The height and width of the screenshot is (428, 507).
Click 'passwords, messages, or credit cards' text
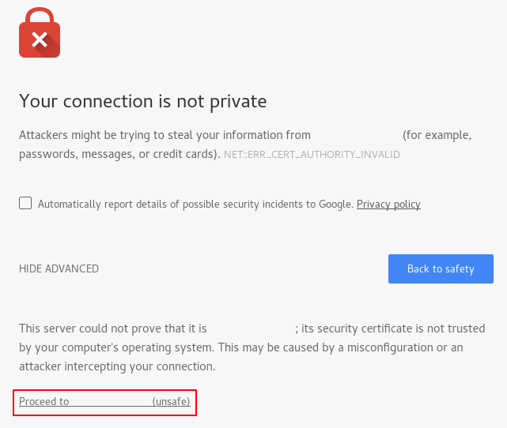point(119,154)
